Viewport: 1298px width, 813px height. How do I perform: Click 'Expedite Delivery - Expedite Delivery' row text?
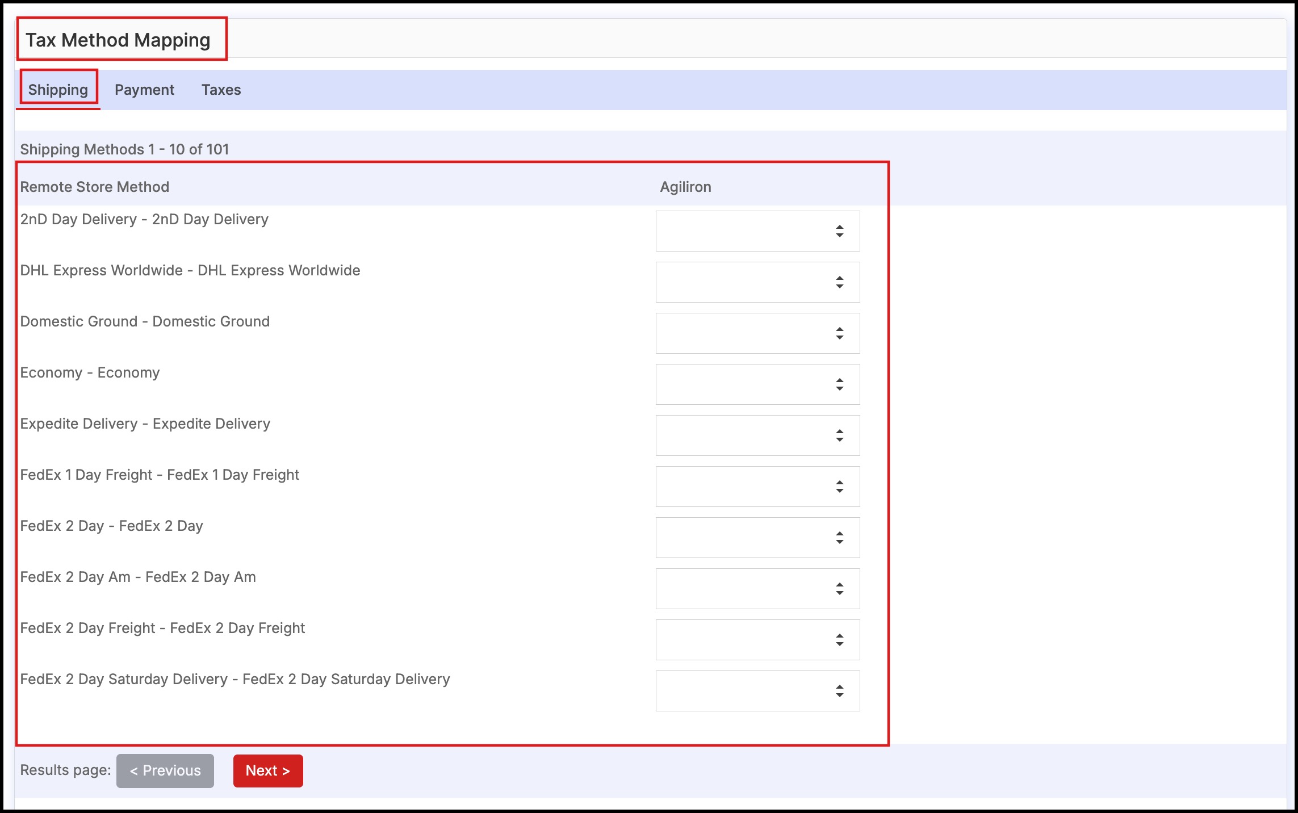click(x=145, y=424)
